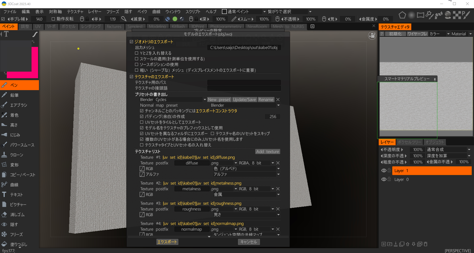The width and height of the screenshot is (474, 253).
Task: Toggle the Geometry export (ジオメトリのエクスポート) checkbox
Action: coord(132,42)
